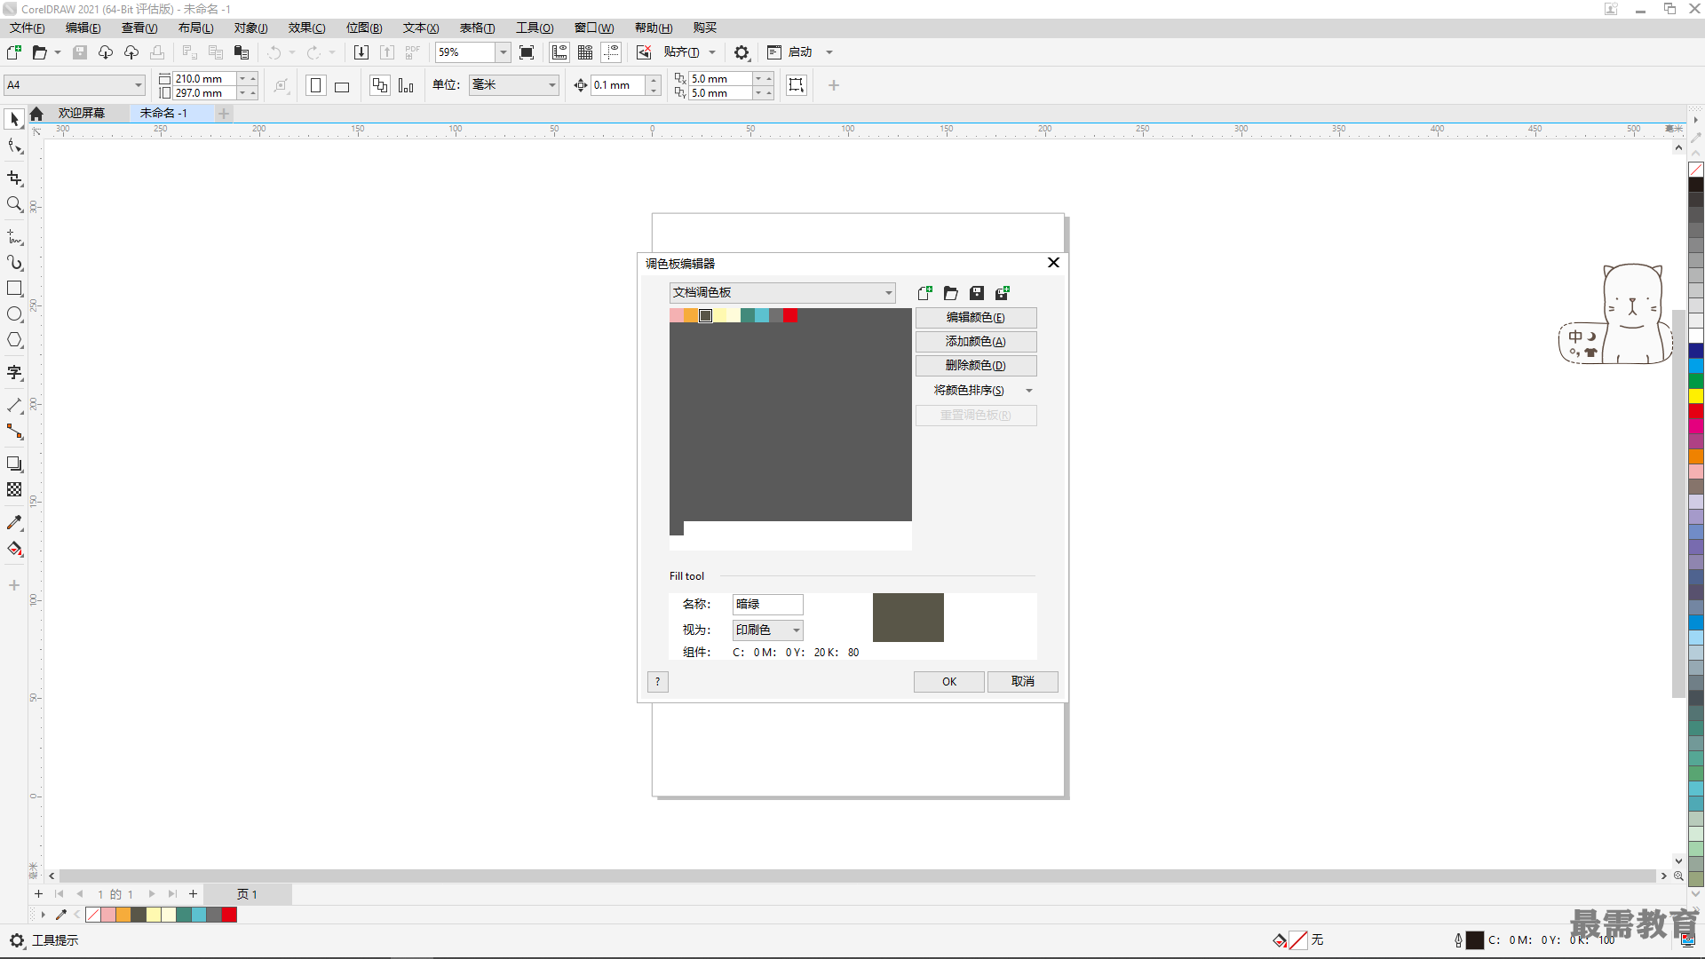Expand the 启动 launch dropdown arrow
The image size is (1705, 959).
(829, 52)
